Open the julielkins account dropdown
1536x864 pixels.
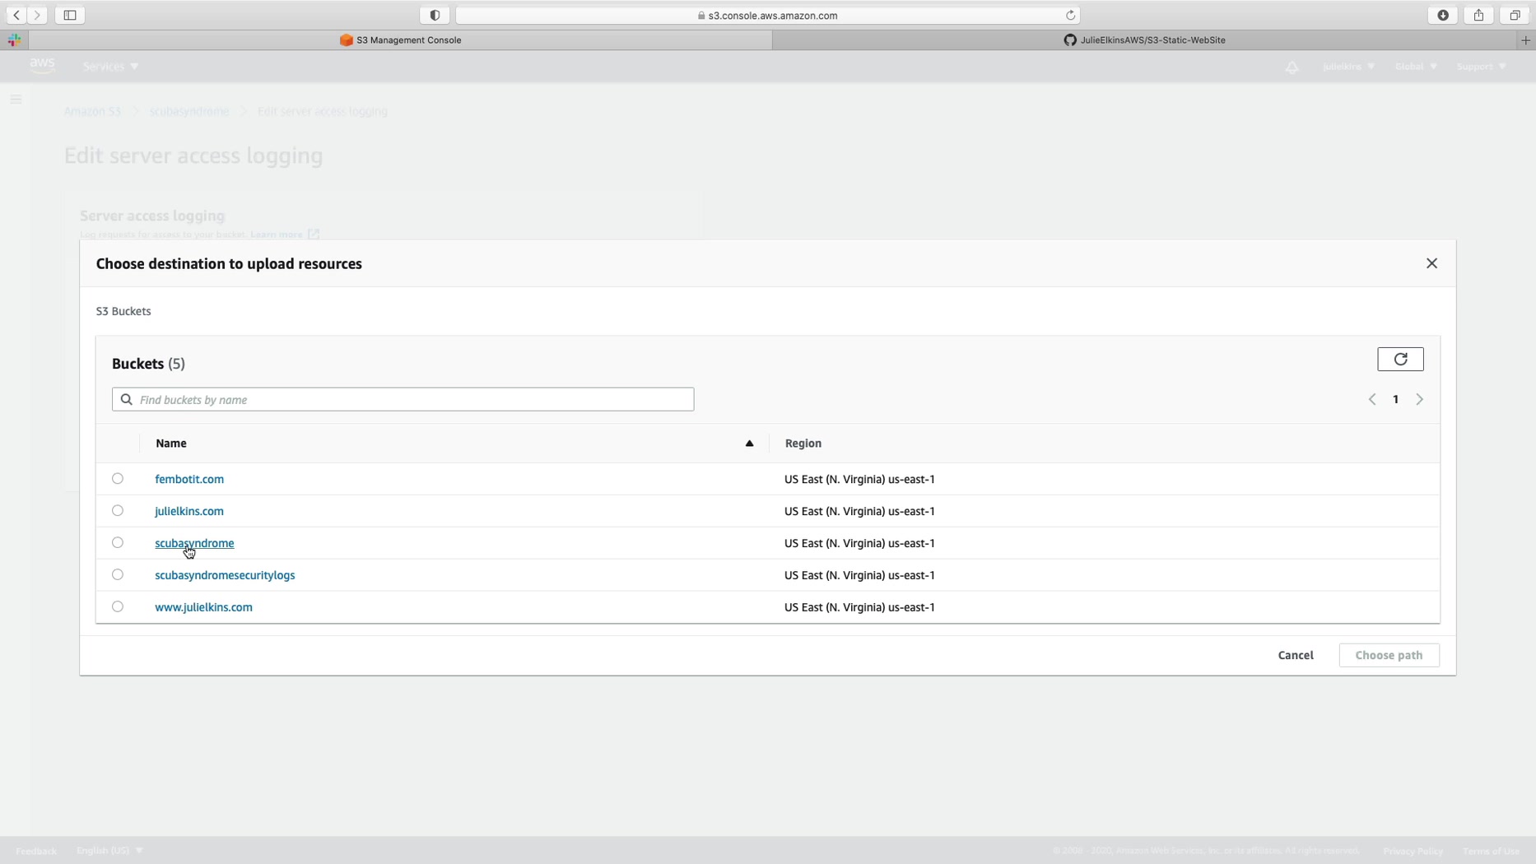(1348, 67)
